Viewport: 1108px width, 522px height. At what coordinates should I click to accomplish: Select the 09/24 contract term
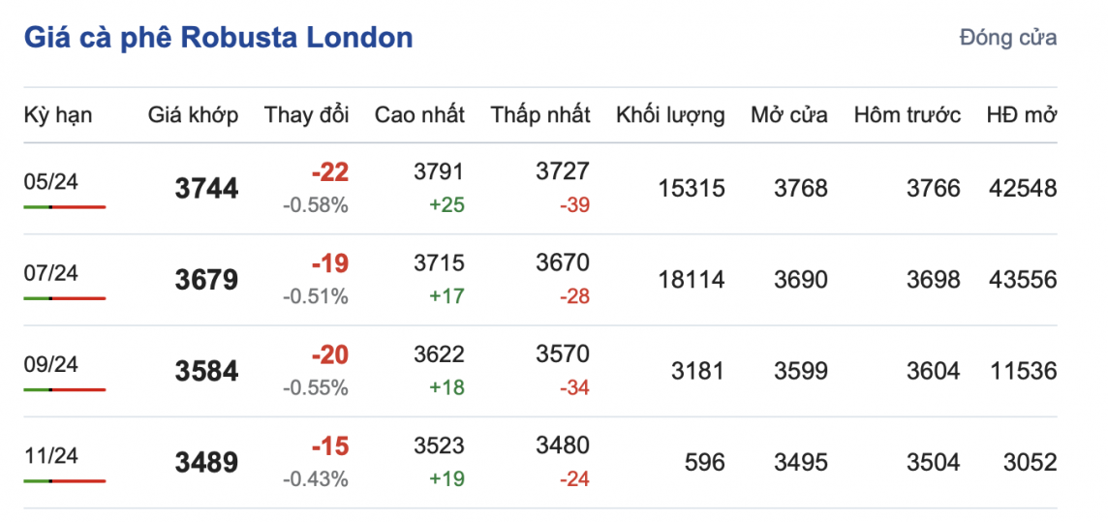tap(50, 365)
